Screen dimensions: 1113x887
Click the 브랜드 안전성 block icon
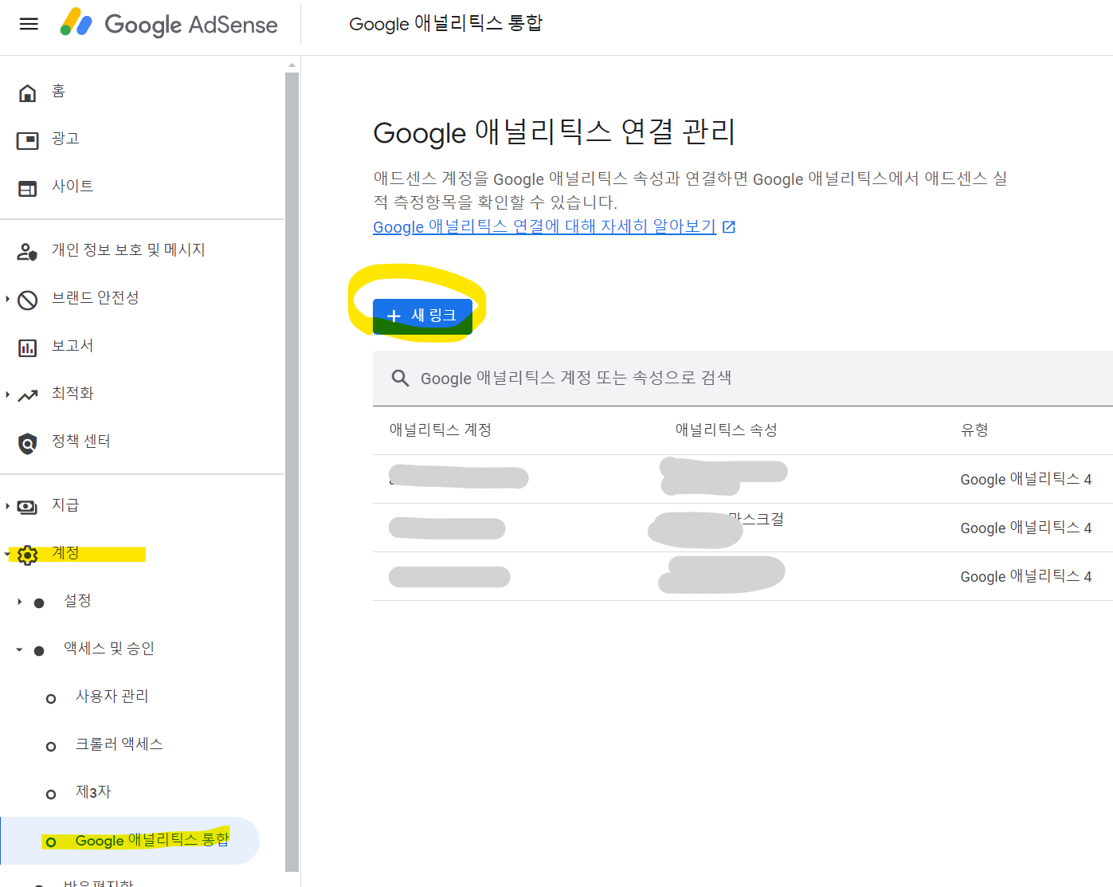27,300
